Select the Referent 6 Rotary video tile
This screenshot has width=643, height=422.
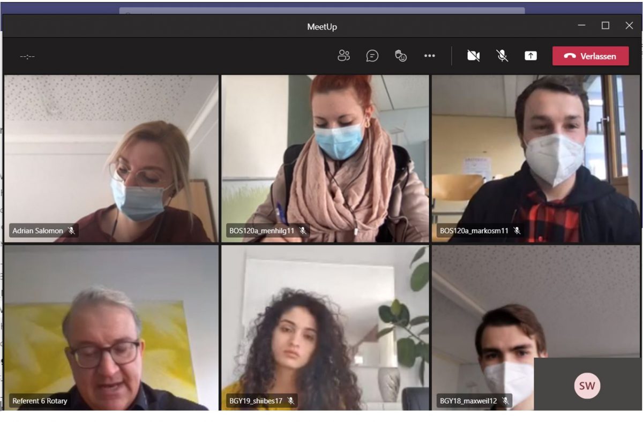[111, 327]
